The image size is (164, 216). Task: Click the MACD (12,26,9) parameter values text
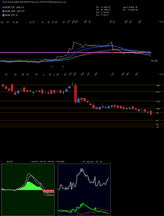45,162
